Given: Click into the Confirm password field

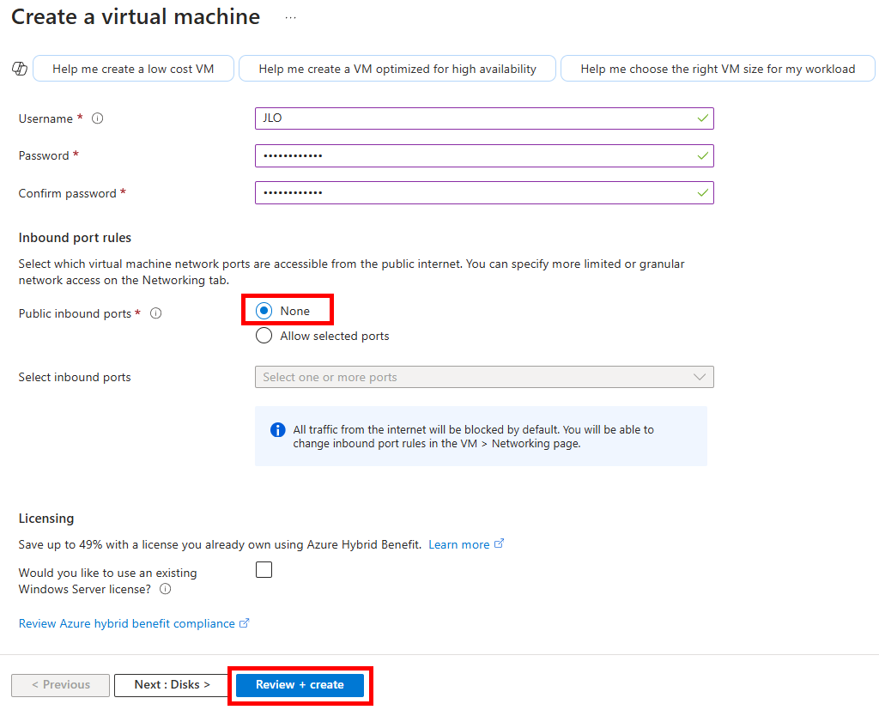Looking at the screenshot, I should tap(484, 193).
